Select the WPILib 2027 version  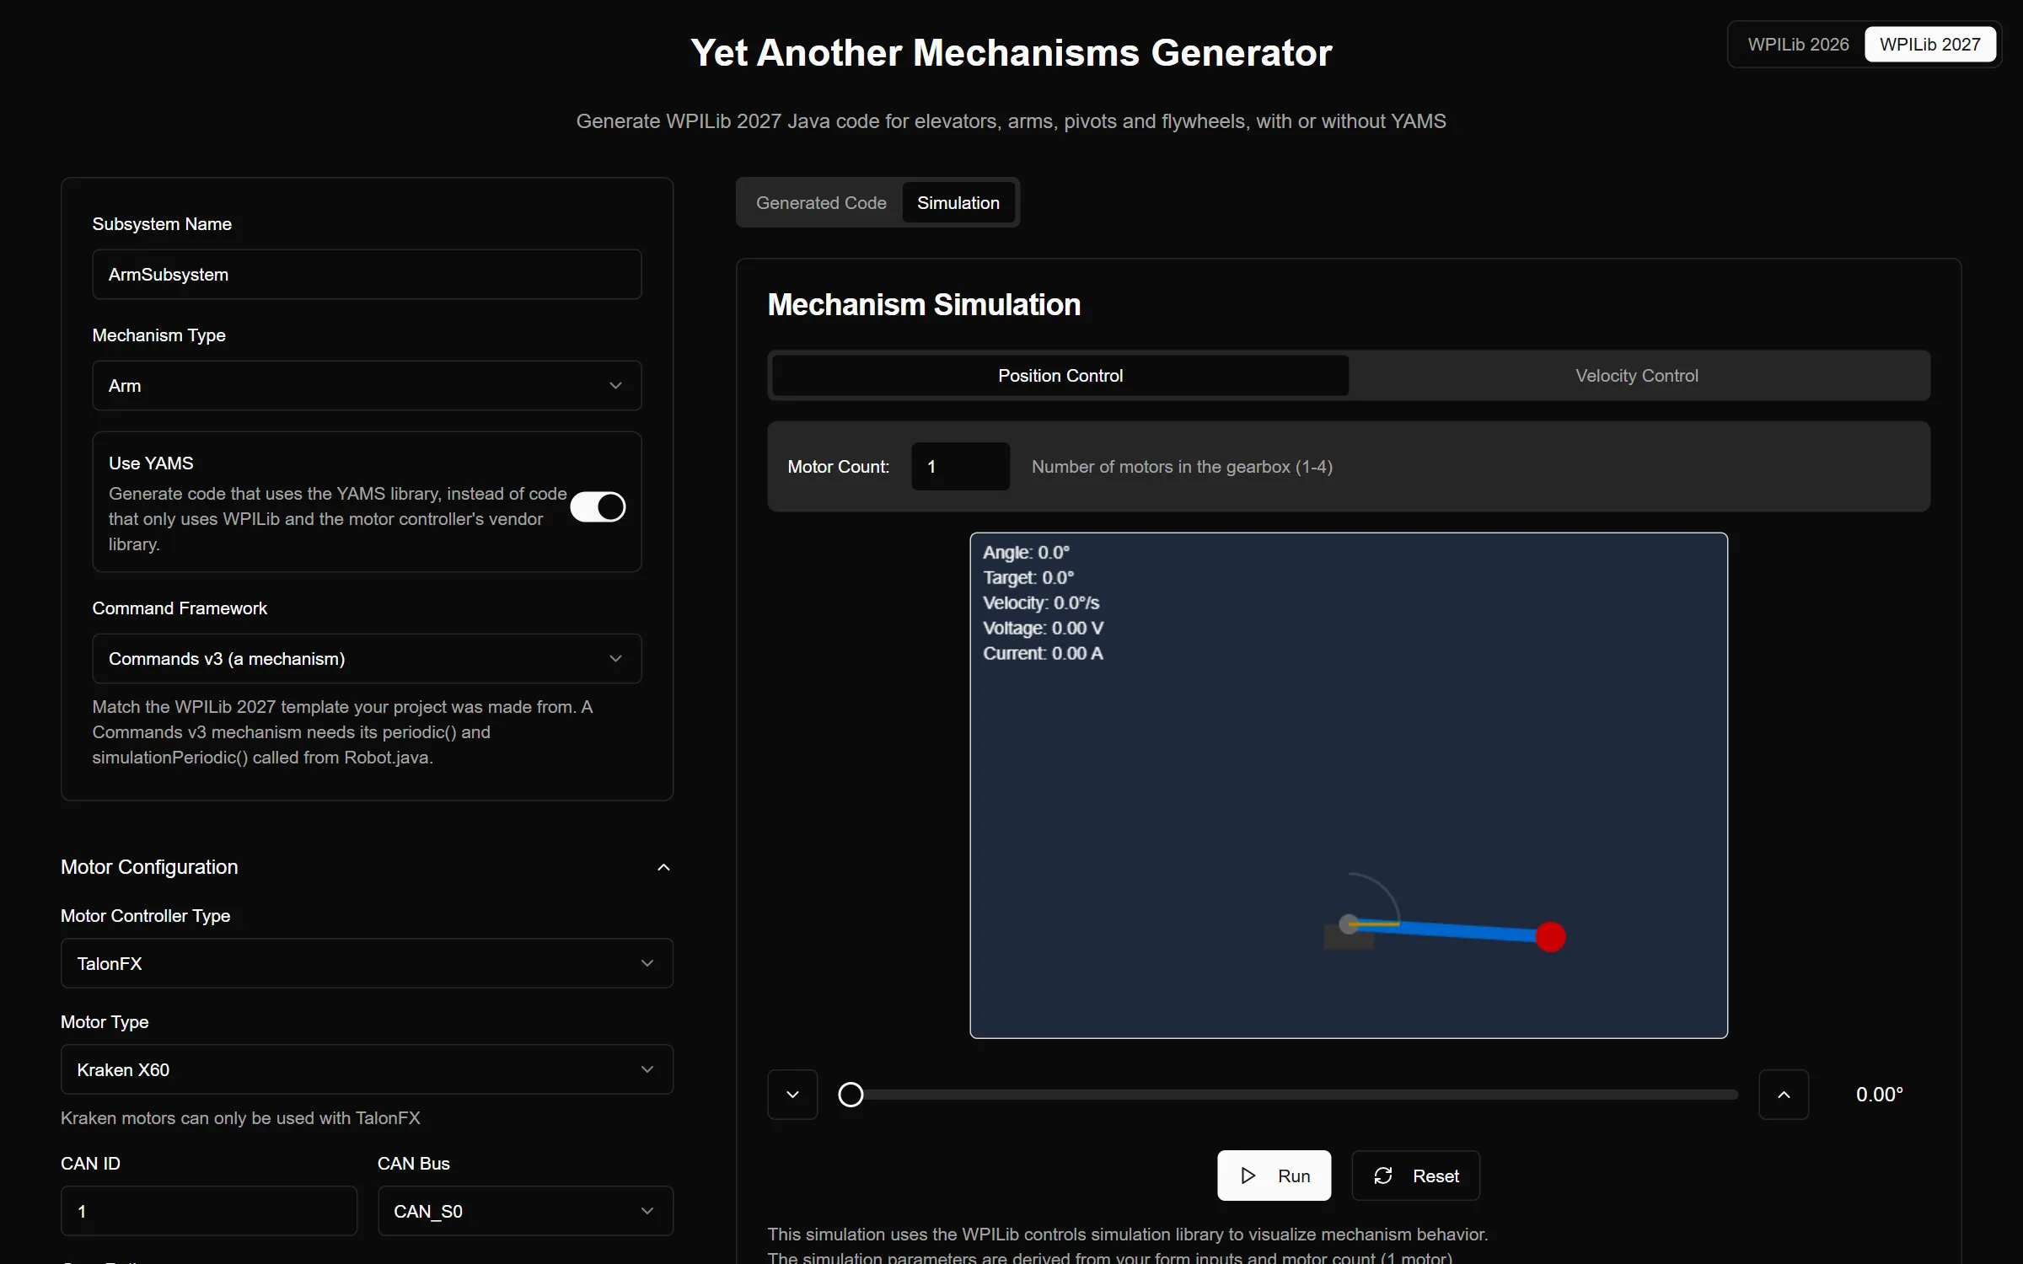point(1929,45)
